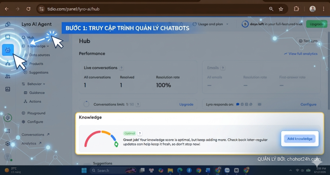Open the Inbox icon in sidebar
330x175 pixels.
(x=8, y=37)
